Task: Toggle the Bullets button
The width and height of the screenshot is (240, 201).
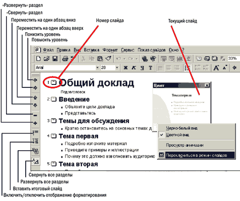Action: click(187, 68)
